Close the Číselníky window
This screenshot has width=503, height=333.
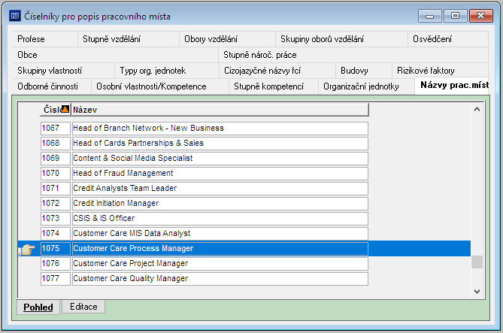click(x=480, y=16)
